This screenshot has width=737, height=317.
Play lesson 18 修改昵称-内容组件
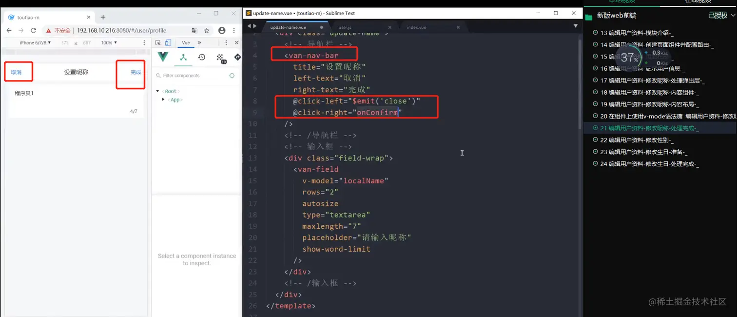[x=646, y=92]
